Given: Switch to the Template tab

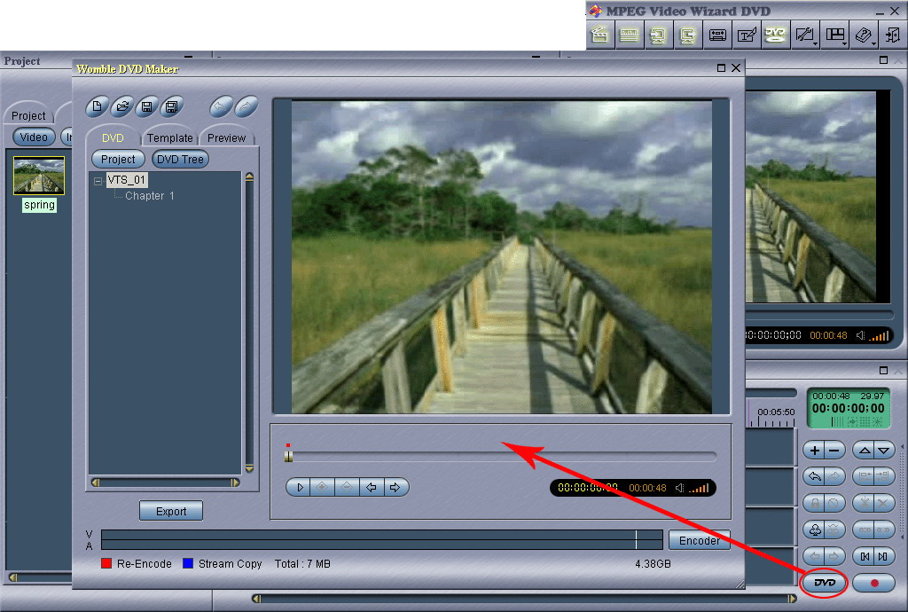Looking at the screenshot, I should (169, 137).
